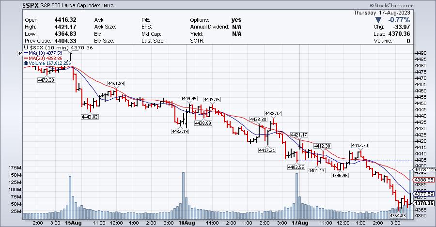436x227 pixels.
Task: Select the 16Aug date label on time axis
Action: click(187, 223)
